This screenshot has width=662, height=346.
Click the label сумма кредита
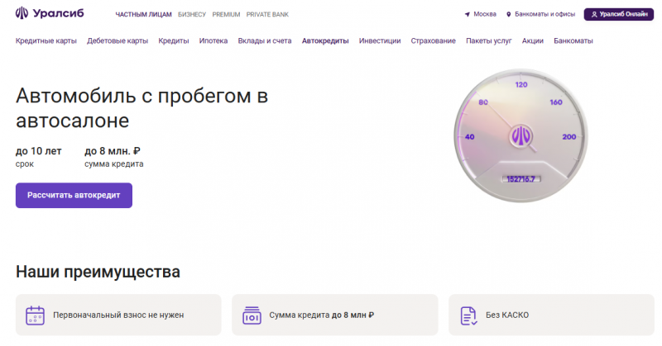114,164
